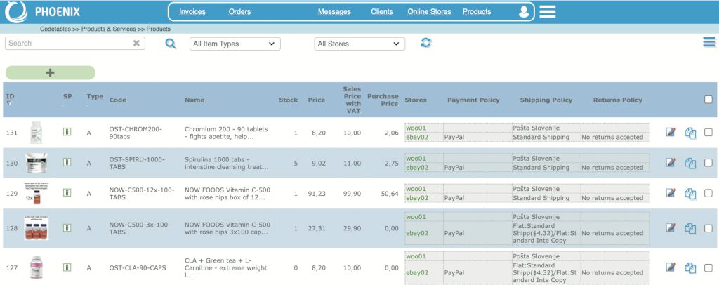Clear the search field with X
This screenshot has width=719, height=285.
pyautogui.click(x=136, y=44)
